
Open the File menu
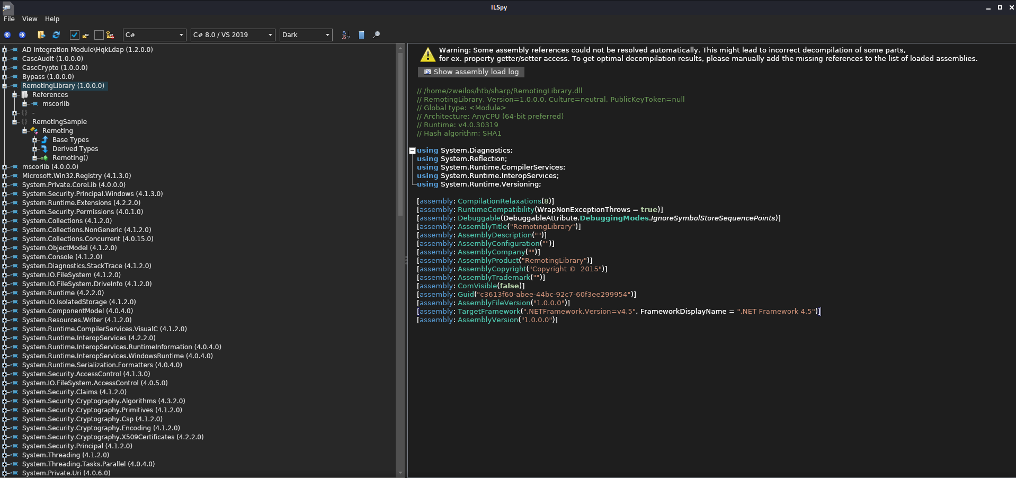click(9, 19)
